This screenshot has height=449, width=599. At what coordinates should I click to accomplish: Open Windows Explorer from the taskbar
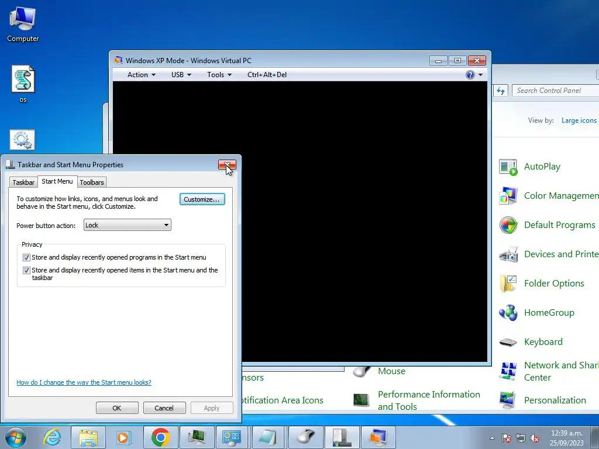tap(88, 437)
